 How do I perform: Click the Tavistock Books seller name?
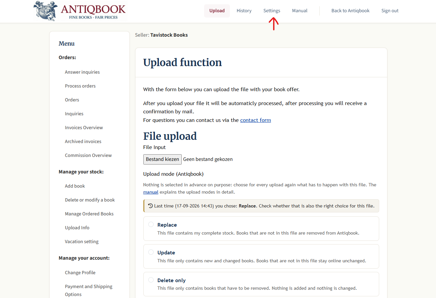[x=169, y=35]
